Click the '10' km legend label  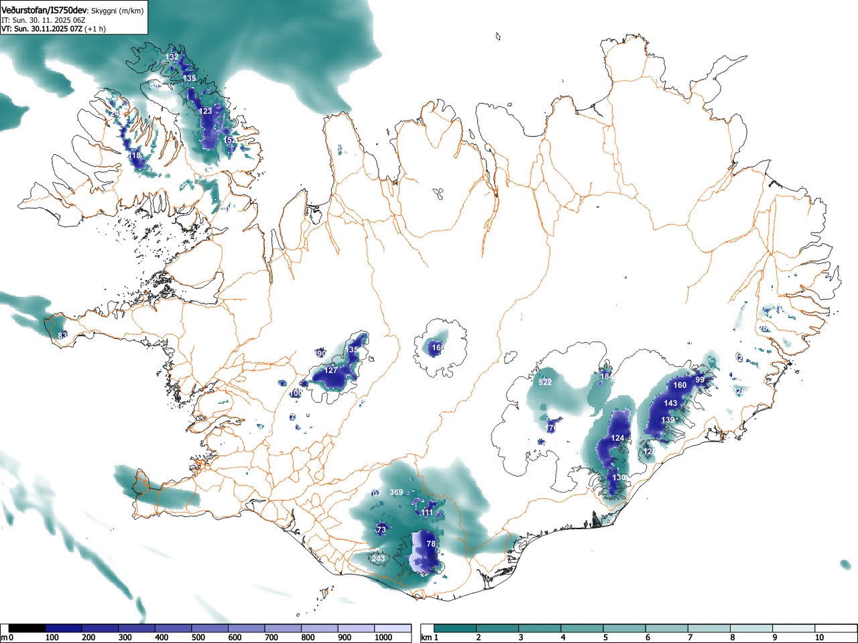(818, 638)
